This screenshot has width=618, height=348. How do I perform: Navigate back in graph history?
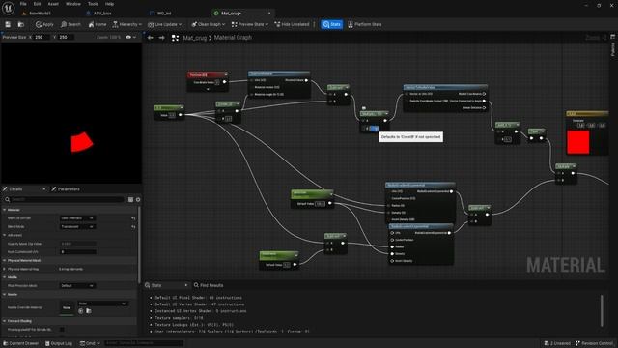[151, 38]
